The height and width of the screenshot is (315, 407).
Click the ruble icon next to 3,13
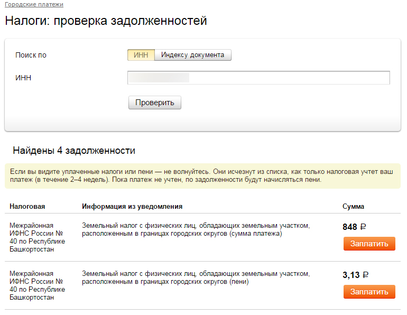coord(365,275)
